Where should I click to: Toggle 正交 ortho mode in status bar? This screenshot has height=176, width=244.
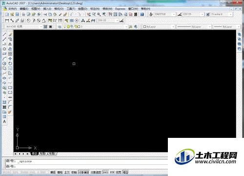tap(67, 172)
